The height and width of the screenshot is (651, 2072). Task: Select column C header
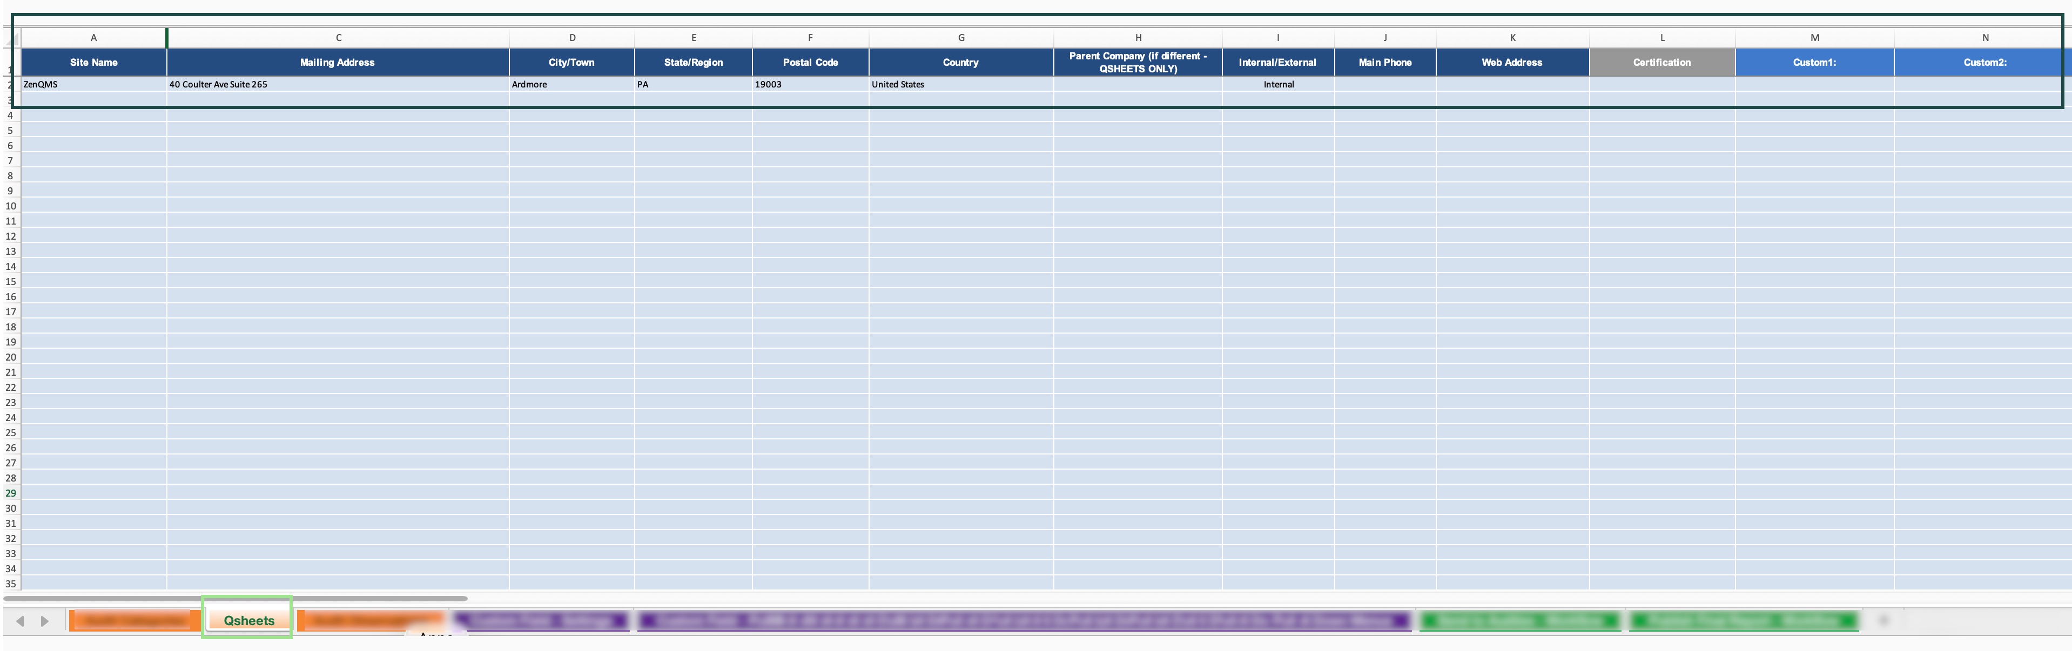click(338, 38)
